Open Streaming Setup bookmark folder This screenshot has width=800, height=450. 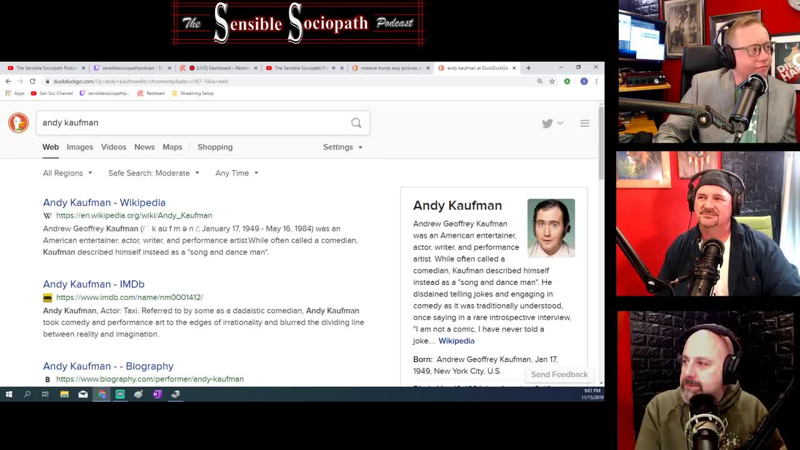[192, 93]
